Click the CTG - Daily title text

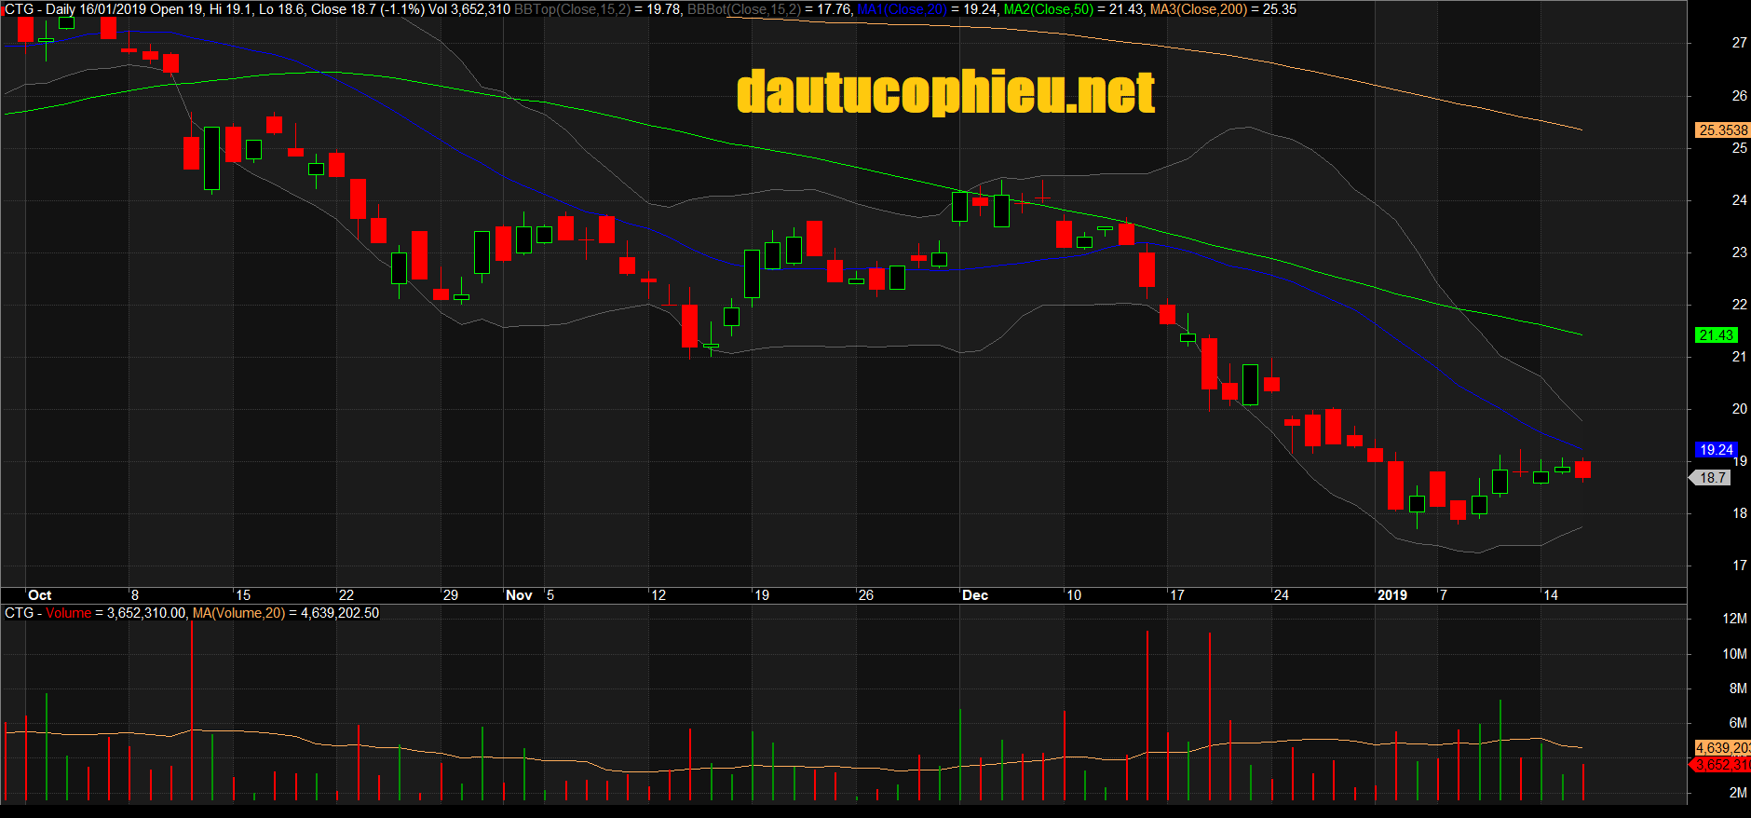click(40, 9)
